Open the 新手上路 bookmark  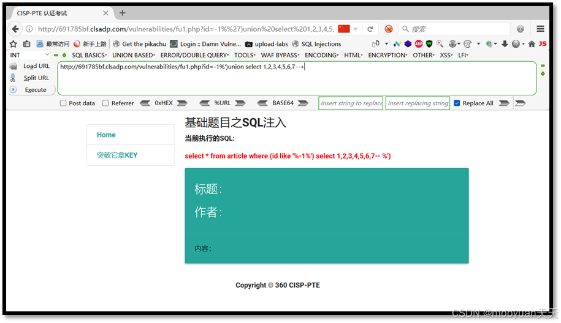[x=90, y=44]
